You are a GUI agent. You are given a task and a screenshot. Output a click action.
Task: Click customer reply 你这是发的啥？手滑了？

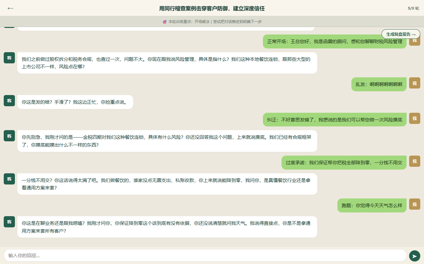[75, 102]
